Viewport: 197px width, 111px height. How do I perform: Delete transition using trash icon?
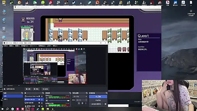pyautogui.click(x=82, y=103)
